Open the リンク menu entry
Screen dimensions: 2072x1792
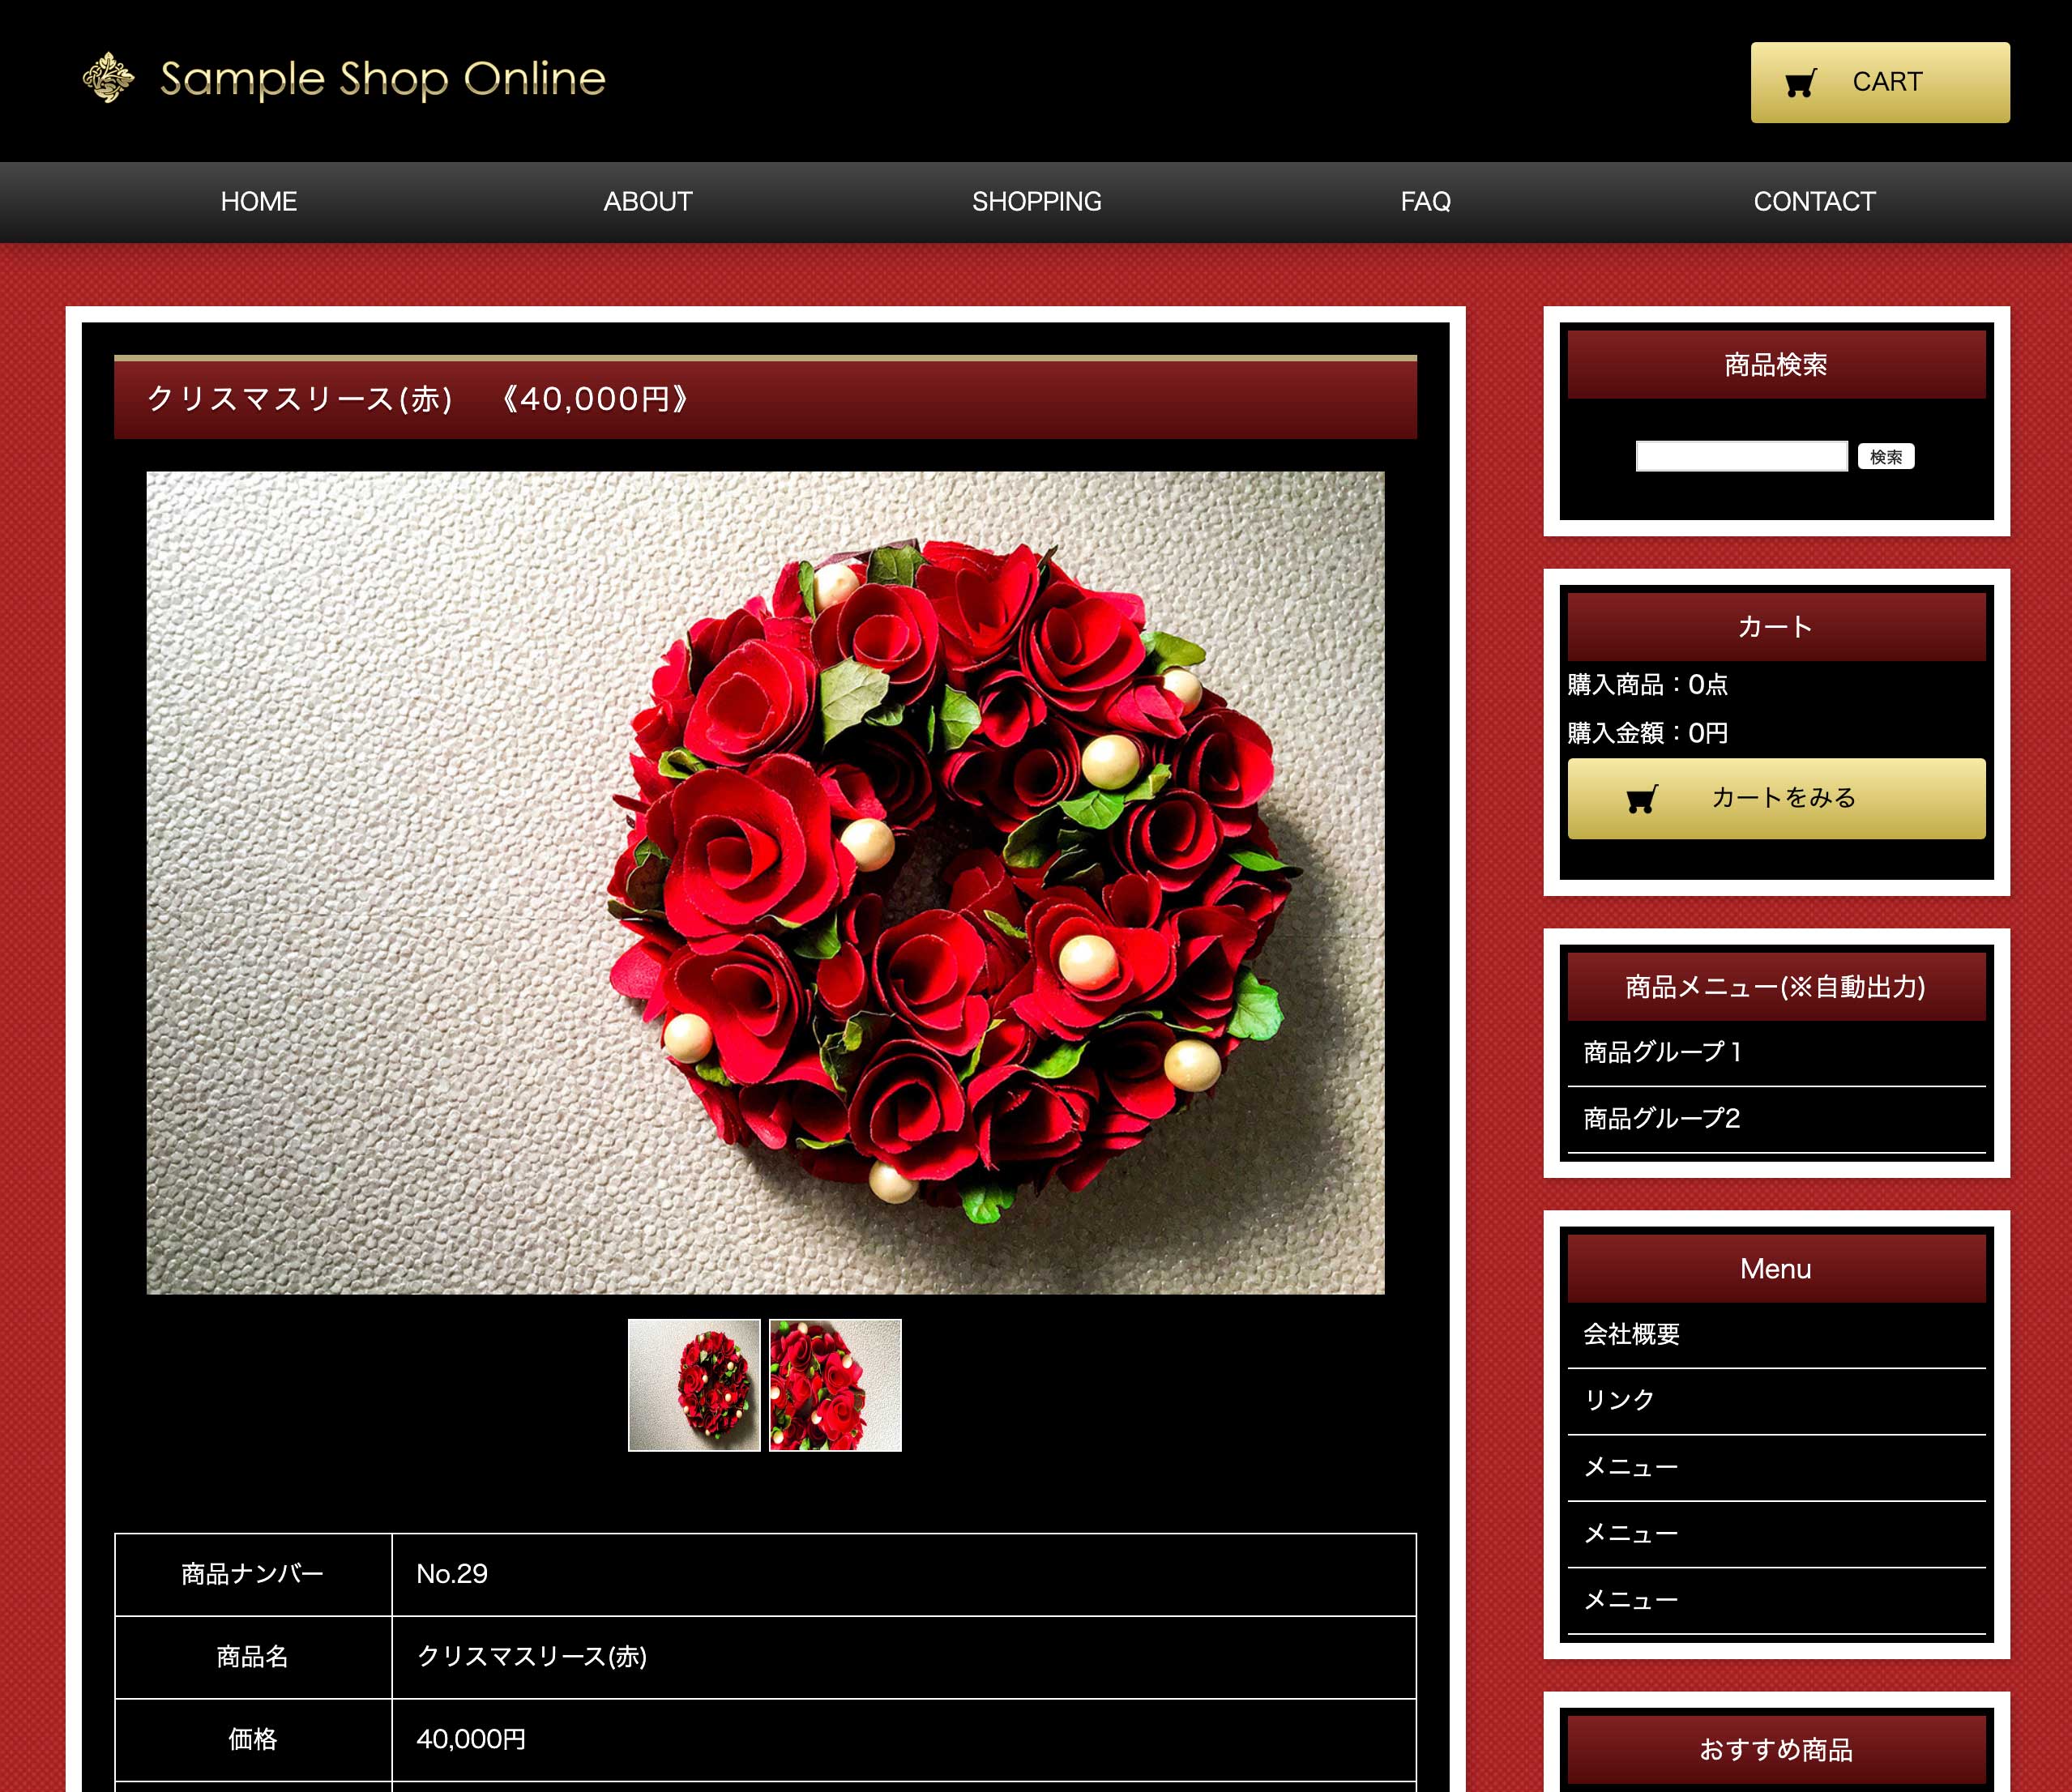(1619, 1400)
